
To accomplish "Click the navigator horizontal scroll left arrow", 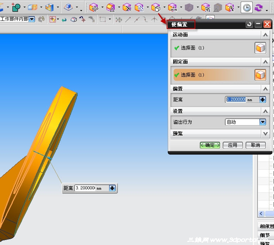I will pyautogui.click(x=261, y=213).
